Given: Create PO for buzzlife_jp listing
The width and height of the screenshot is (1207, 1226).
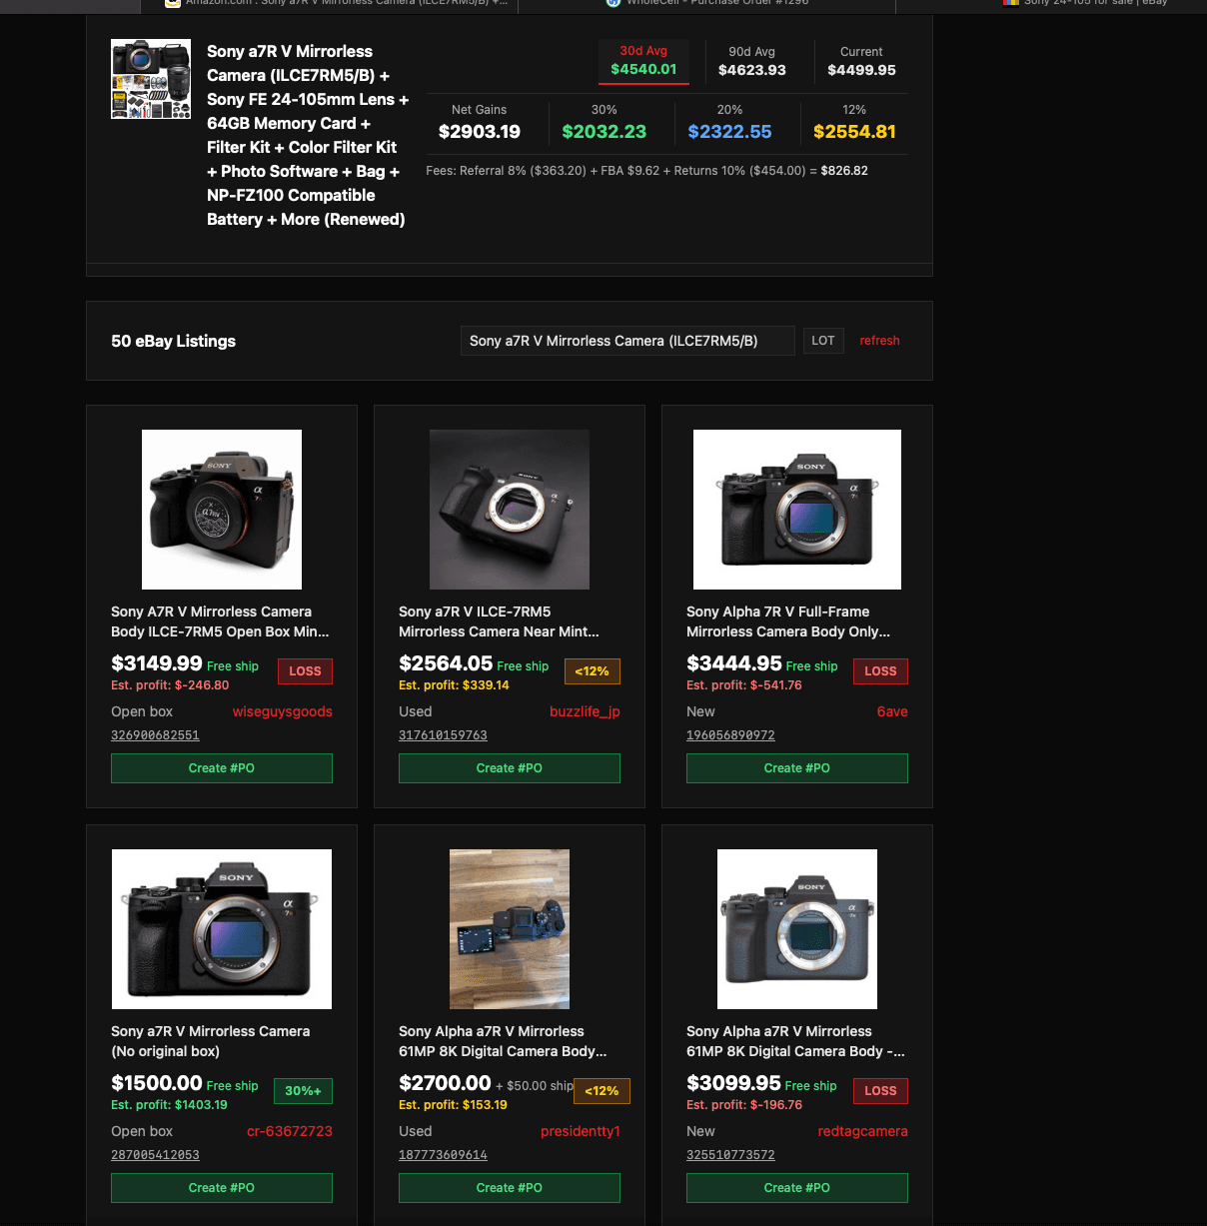Looking at the screenshot, I should (510, 768).
